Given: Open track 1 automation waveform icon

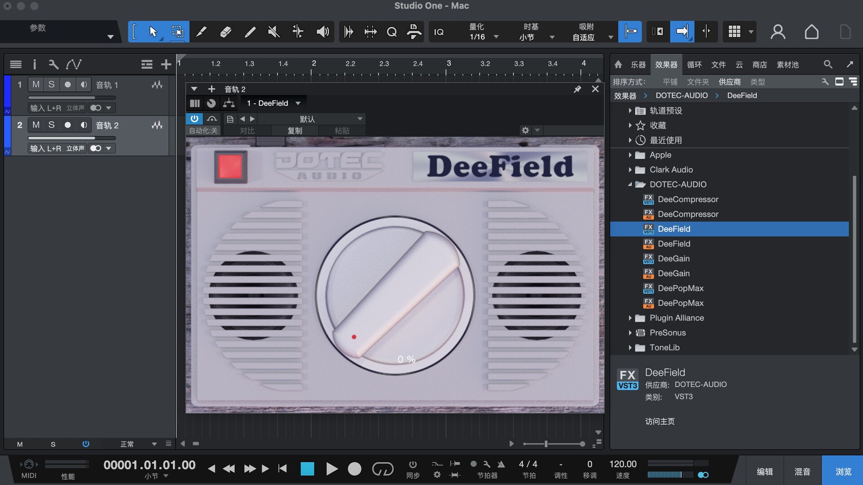Looking at the screenshot, I should pos(157,84).
